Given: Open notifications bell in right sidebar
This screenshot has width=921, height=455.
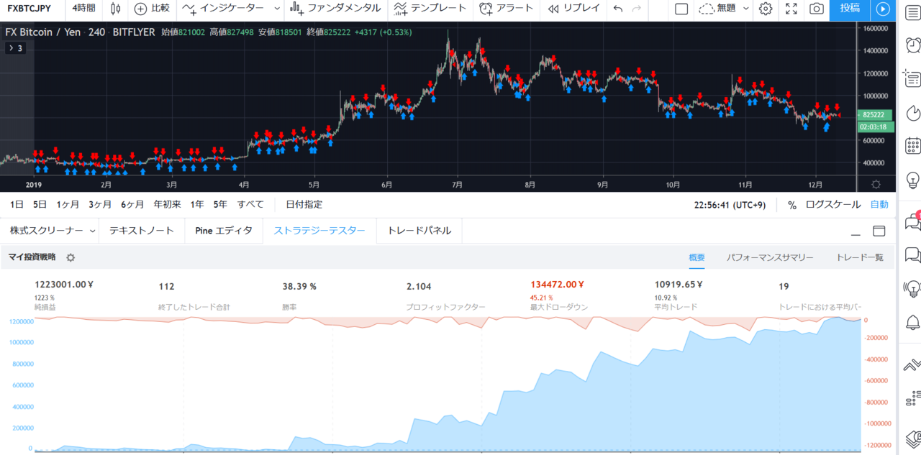Looking at the screenshot, I should click(912, 321).
